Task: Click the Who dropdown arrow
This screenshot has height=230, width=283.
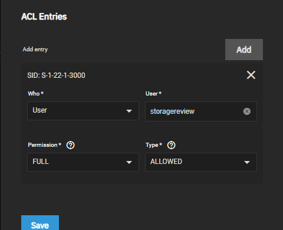Action: coord(129,111)
